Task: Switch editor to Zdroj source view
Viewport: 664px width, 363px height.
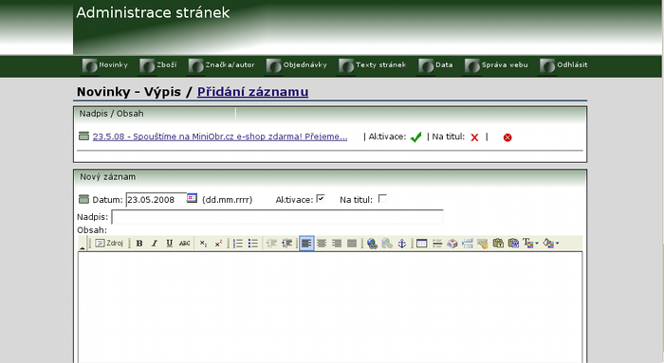Action: pos(109,244)
